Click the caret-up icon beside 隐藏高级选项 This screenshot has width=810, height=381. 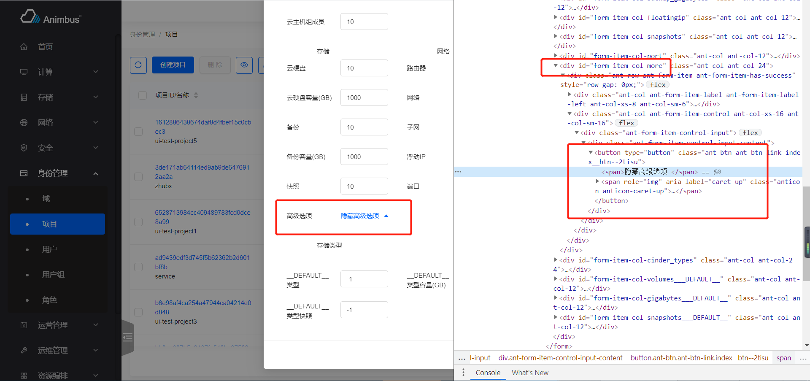pos(386,216)
